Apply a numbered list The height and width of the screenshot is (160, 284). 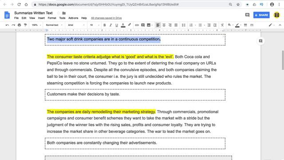tap(191, 25)
